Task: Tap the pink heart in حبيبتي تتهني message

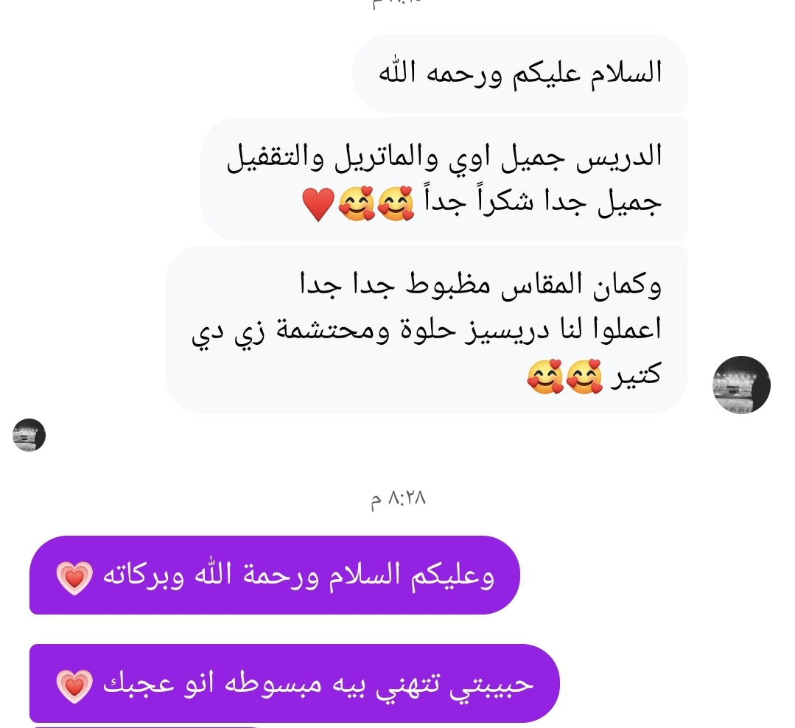Action: tap(74, 685)
